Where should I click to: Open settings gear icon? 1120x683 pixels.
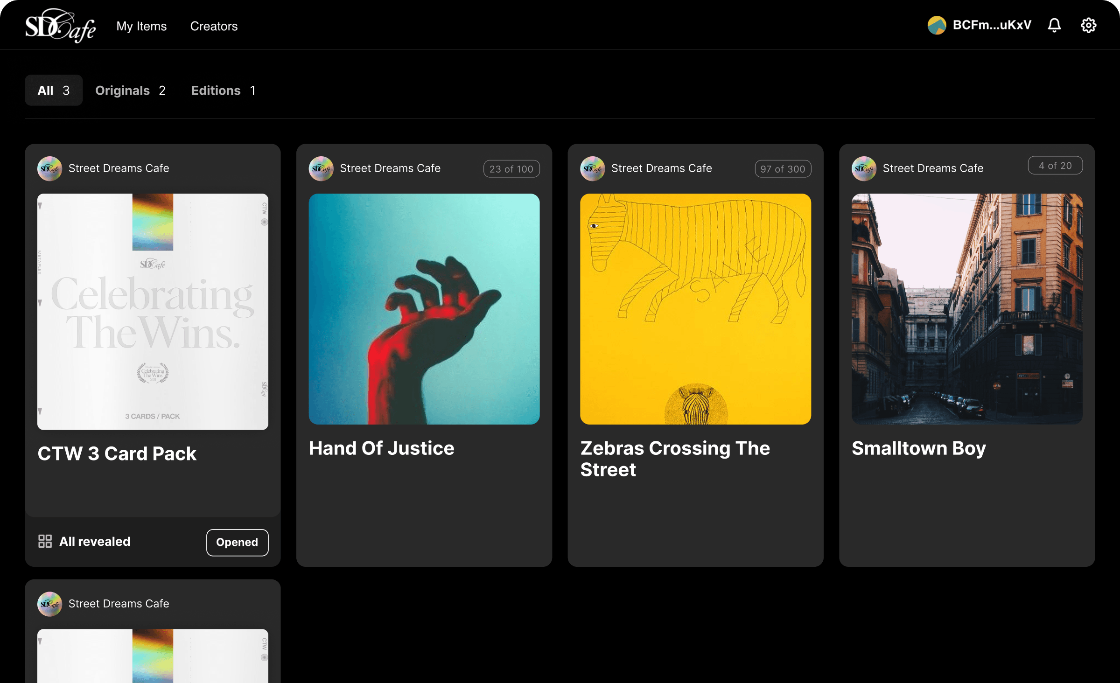tap(1088, 25)
